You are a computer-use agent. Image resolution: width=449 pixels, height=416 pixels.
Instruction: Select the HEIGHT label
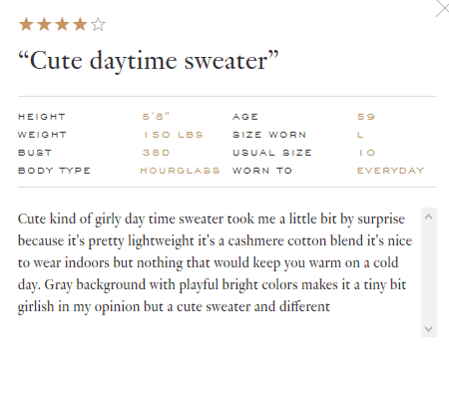pyautogui.click(x=42, y=117)
